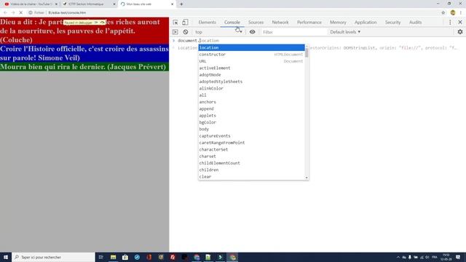Close the ICTP Section Informatique tab
This screenshot has height=262, width=466.
tap(114, 4)
